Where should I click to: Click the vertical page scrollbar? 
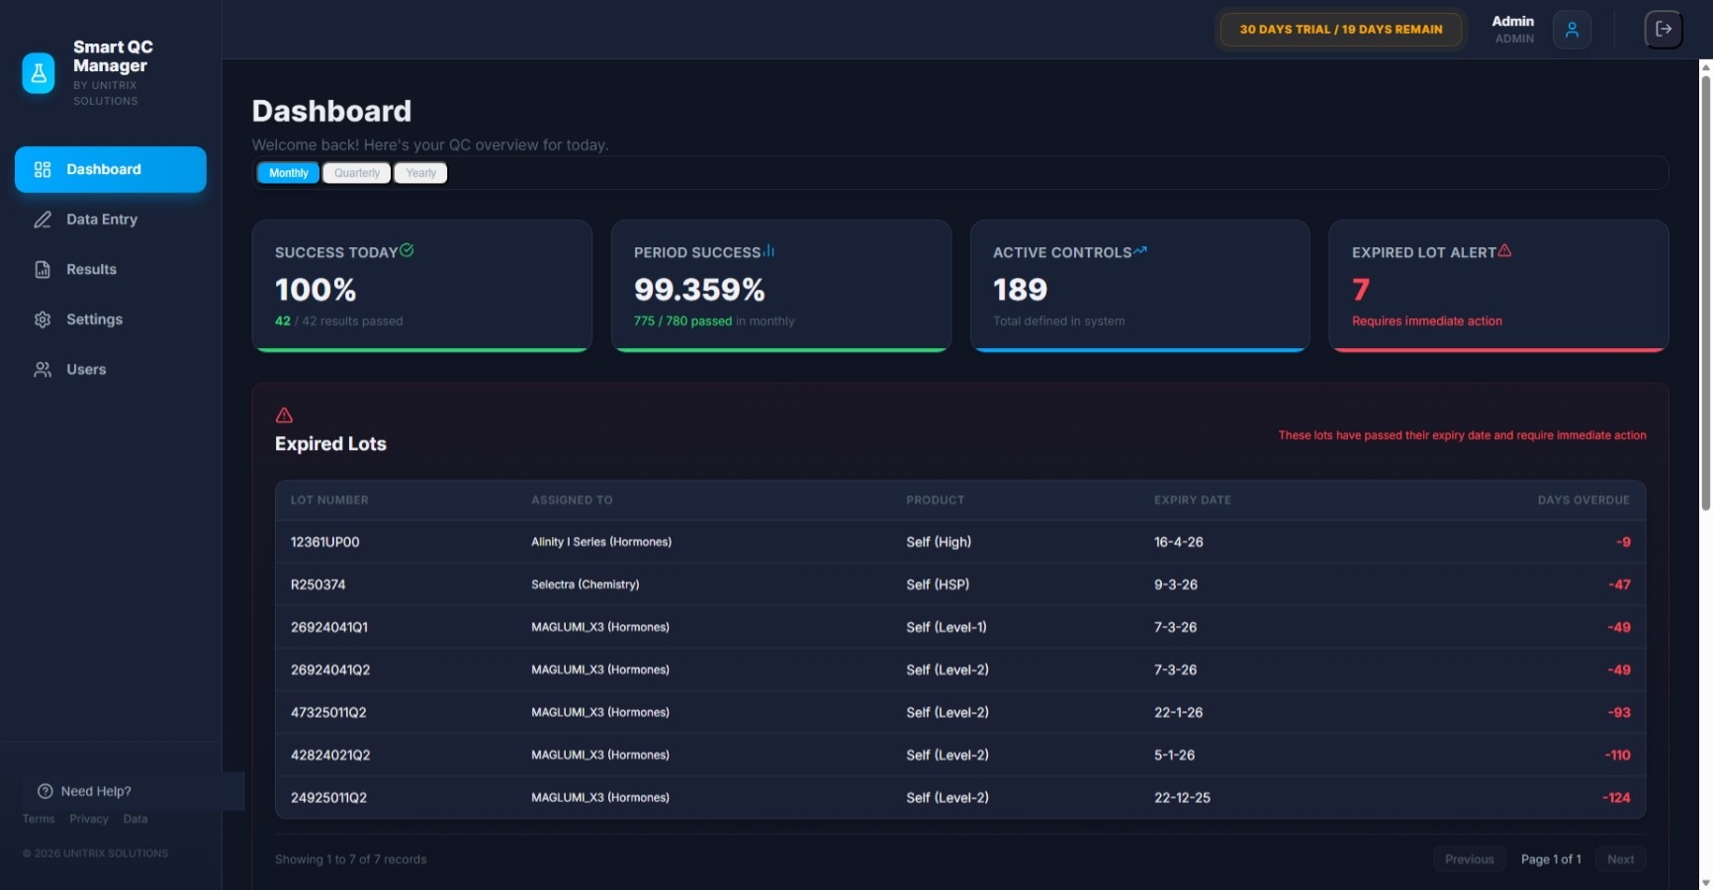coord(1705,293)
